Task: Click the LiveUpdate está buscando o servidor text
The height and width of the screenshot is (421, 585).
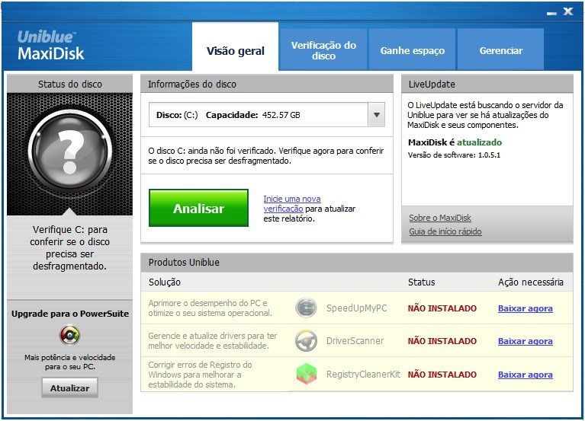Action: point(485,115)
